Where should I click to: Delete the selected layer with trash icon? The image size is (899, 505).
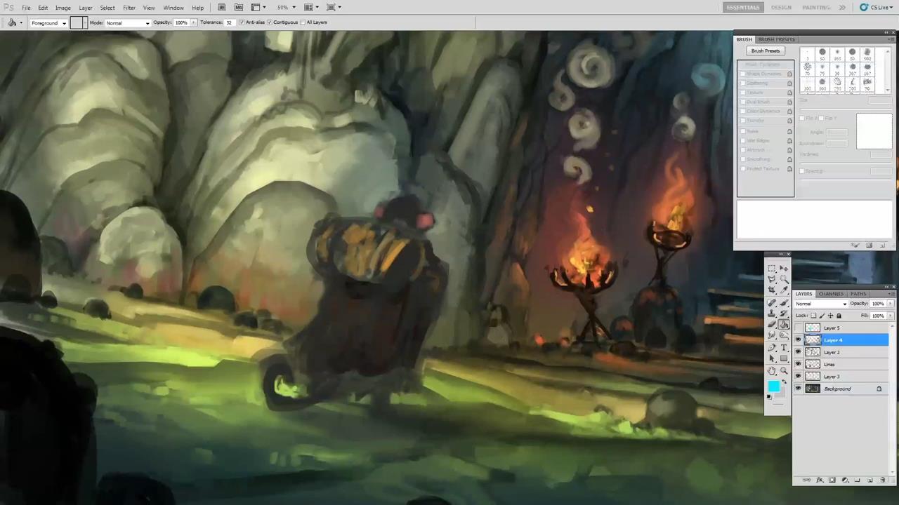point(882,480)
